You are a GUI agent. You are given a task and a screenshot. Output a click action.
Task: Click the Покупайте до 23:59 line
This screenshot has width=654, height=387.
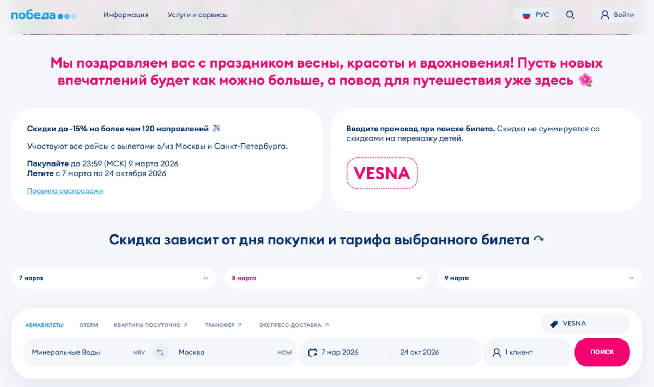(102, 164)
